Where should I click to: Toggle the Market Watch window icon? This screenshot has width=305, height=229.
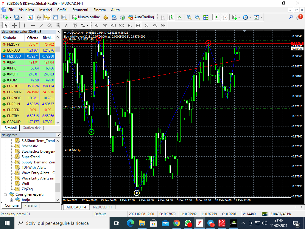30,17
